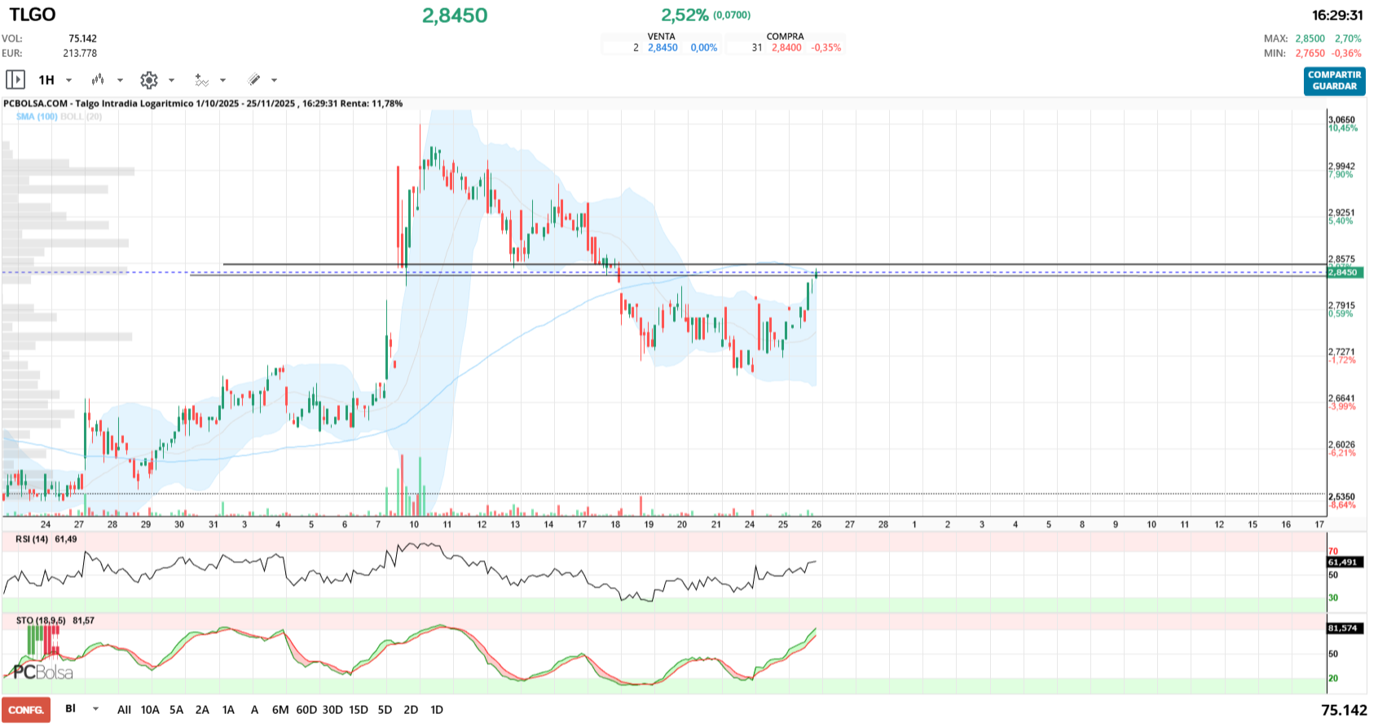Open the gear settings icon

[x=148, y=80]
